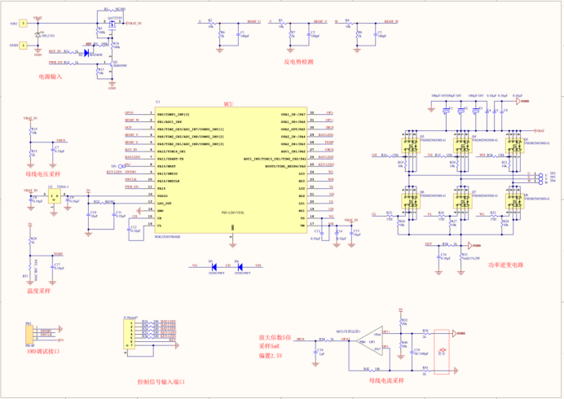This screenshot has width=564, height=399.
Task: Select the VIN1 connector pad
Action: point(23,24)
